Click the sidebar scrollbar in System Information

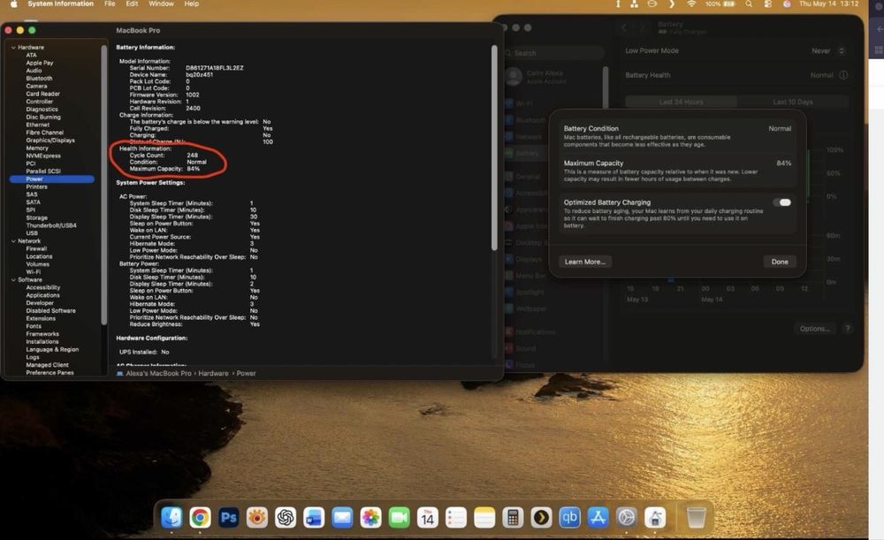(x=103, y=185)
